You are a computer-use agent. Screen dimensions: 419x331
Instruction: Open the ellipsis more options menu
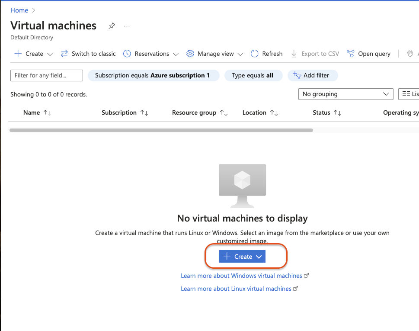[x=127, y=26]
